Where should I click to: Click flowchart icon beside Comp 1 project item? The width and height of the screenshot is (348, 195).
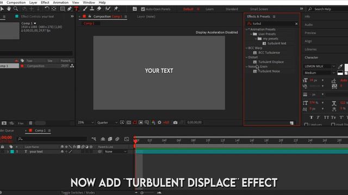click(x=72, y=66)
